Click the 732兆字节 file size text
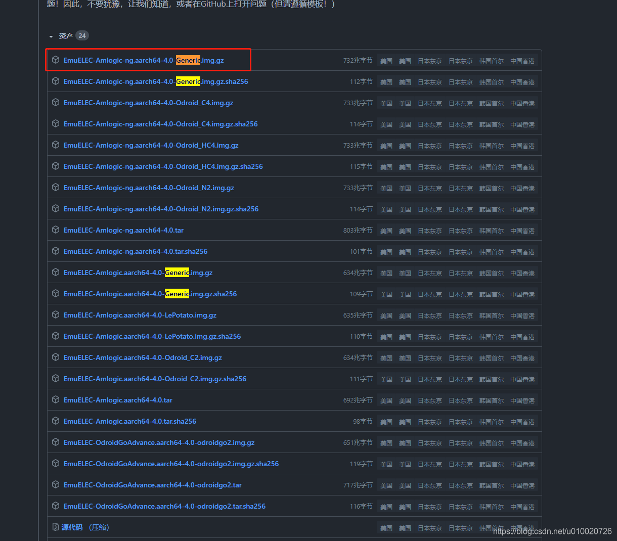Viewport: 617px width, 541px height. coord(358,60)
